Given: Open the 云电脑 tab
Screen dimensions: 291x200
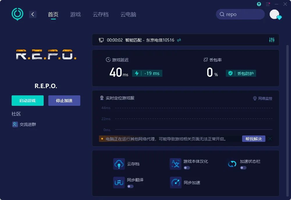Looking at the screenshot, I should [x=128, y=15].
